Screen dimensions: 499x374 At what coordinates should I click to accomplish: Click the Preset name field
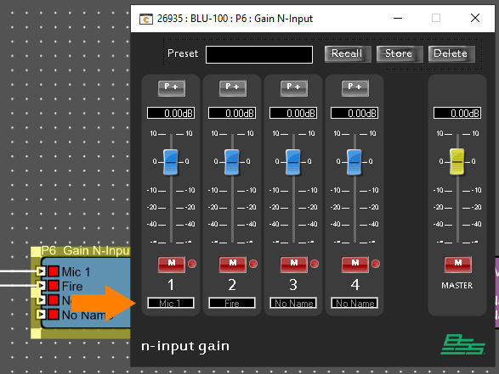point(259,54)
